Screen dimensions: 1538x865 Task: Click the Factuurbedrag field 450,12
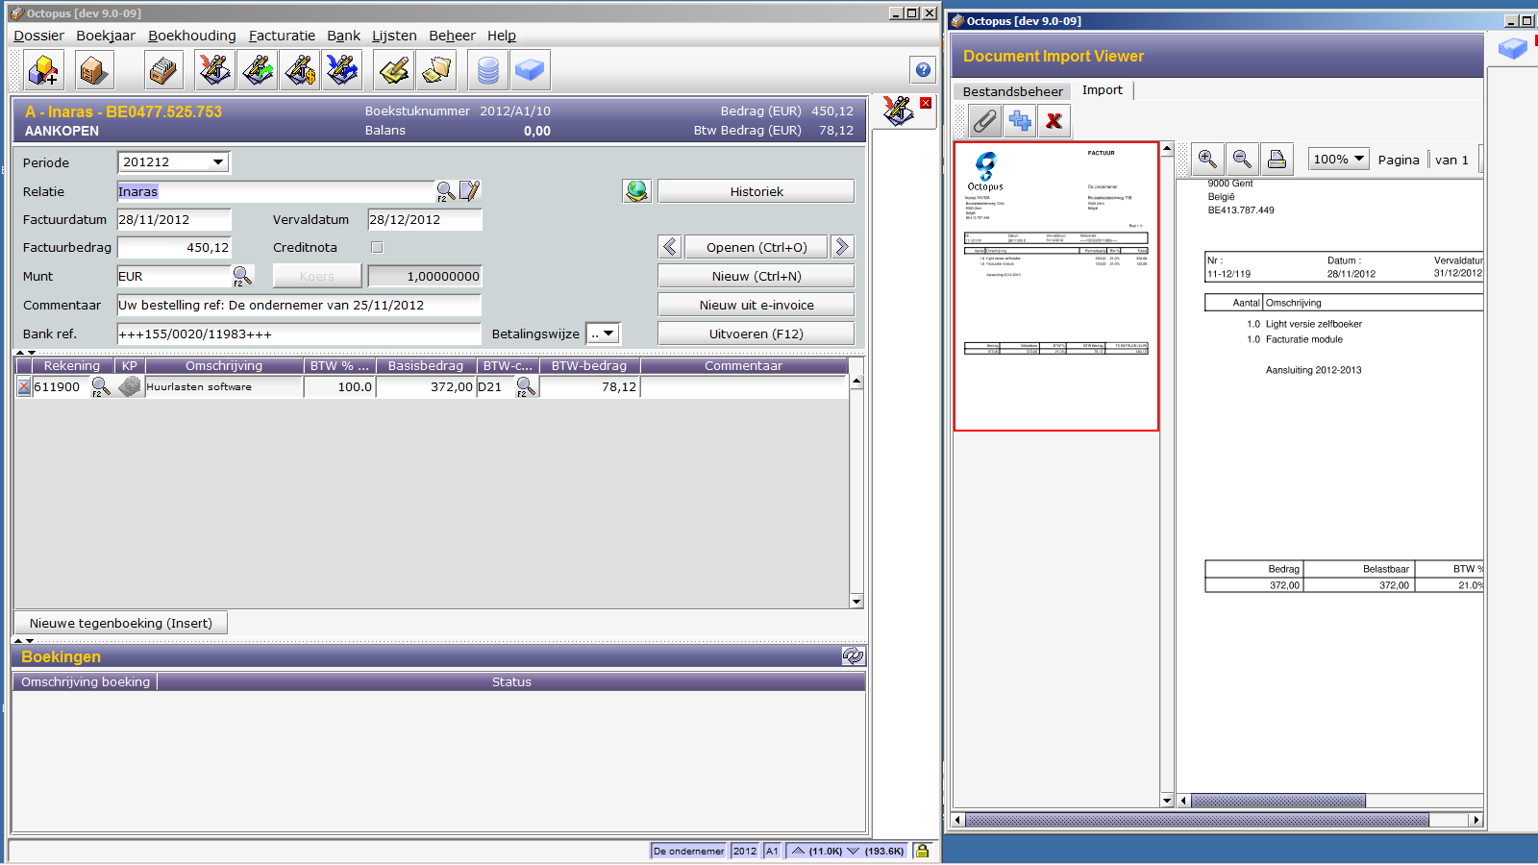[174, 247]
